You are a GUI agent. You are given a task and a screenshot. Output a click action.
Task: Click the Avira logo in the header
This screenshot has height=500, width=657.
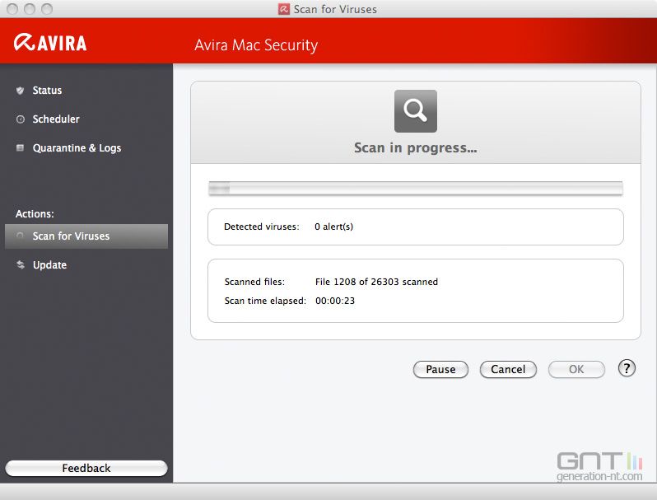[x=50, y=42]
